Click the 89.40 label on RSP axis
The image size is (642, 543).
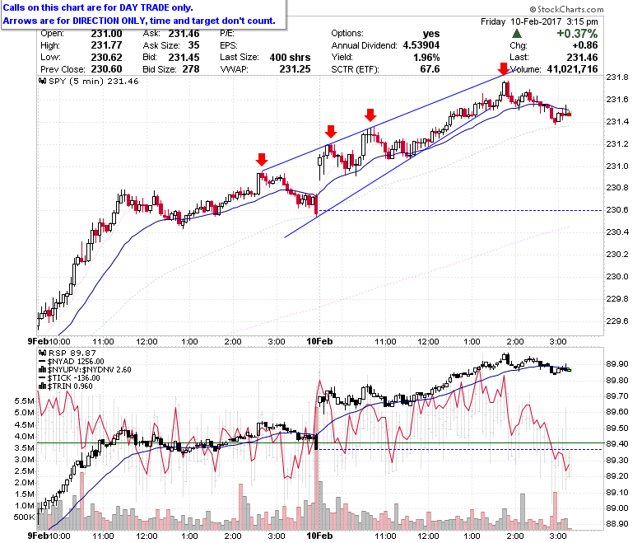tap(617, 444)
